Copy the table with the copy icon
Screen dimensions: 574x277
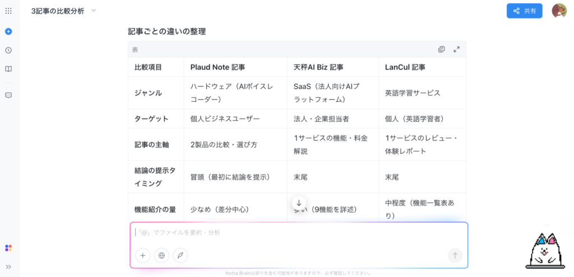pyautogui.click(x=442, y=49)
